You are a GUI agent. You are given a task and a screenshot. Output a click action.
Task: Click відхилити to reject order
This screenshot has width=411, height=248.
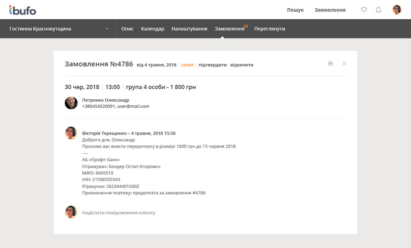click(242, 65)
